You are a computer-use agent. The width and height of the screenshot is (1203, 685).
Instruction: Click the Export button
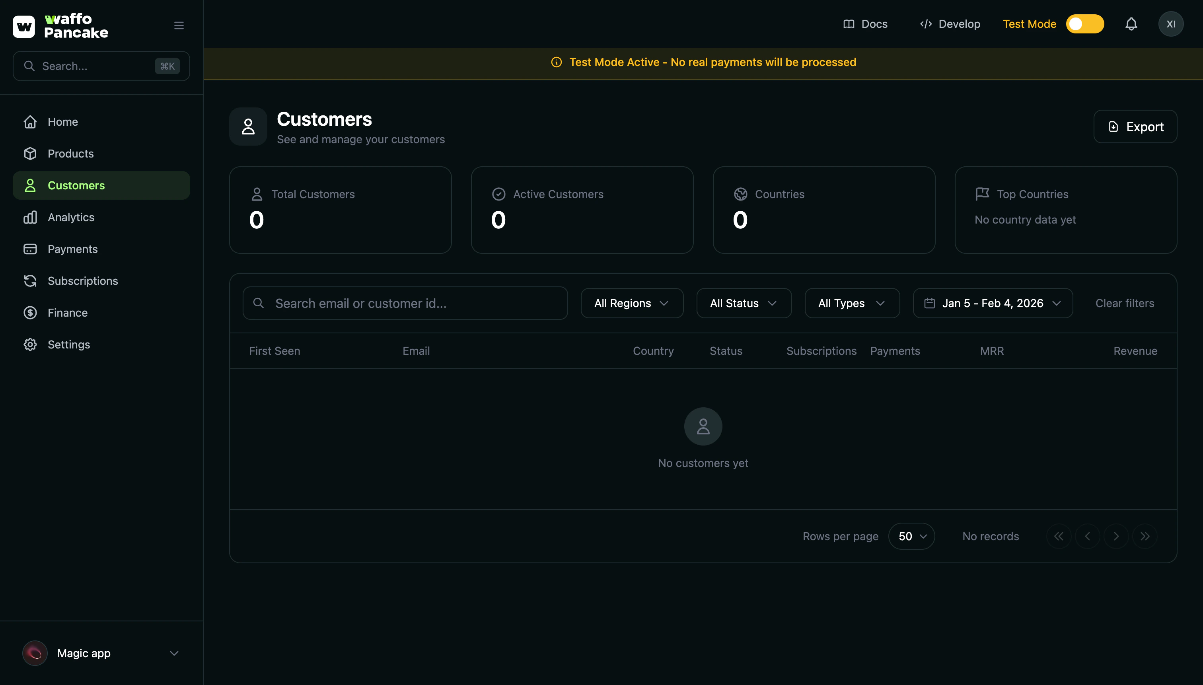pyautogui.click(x=1135, y=126)
